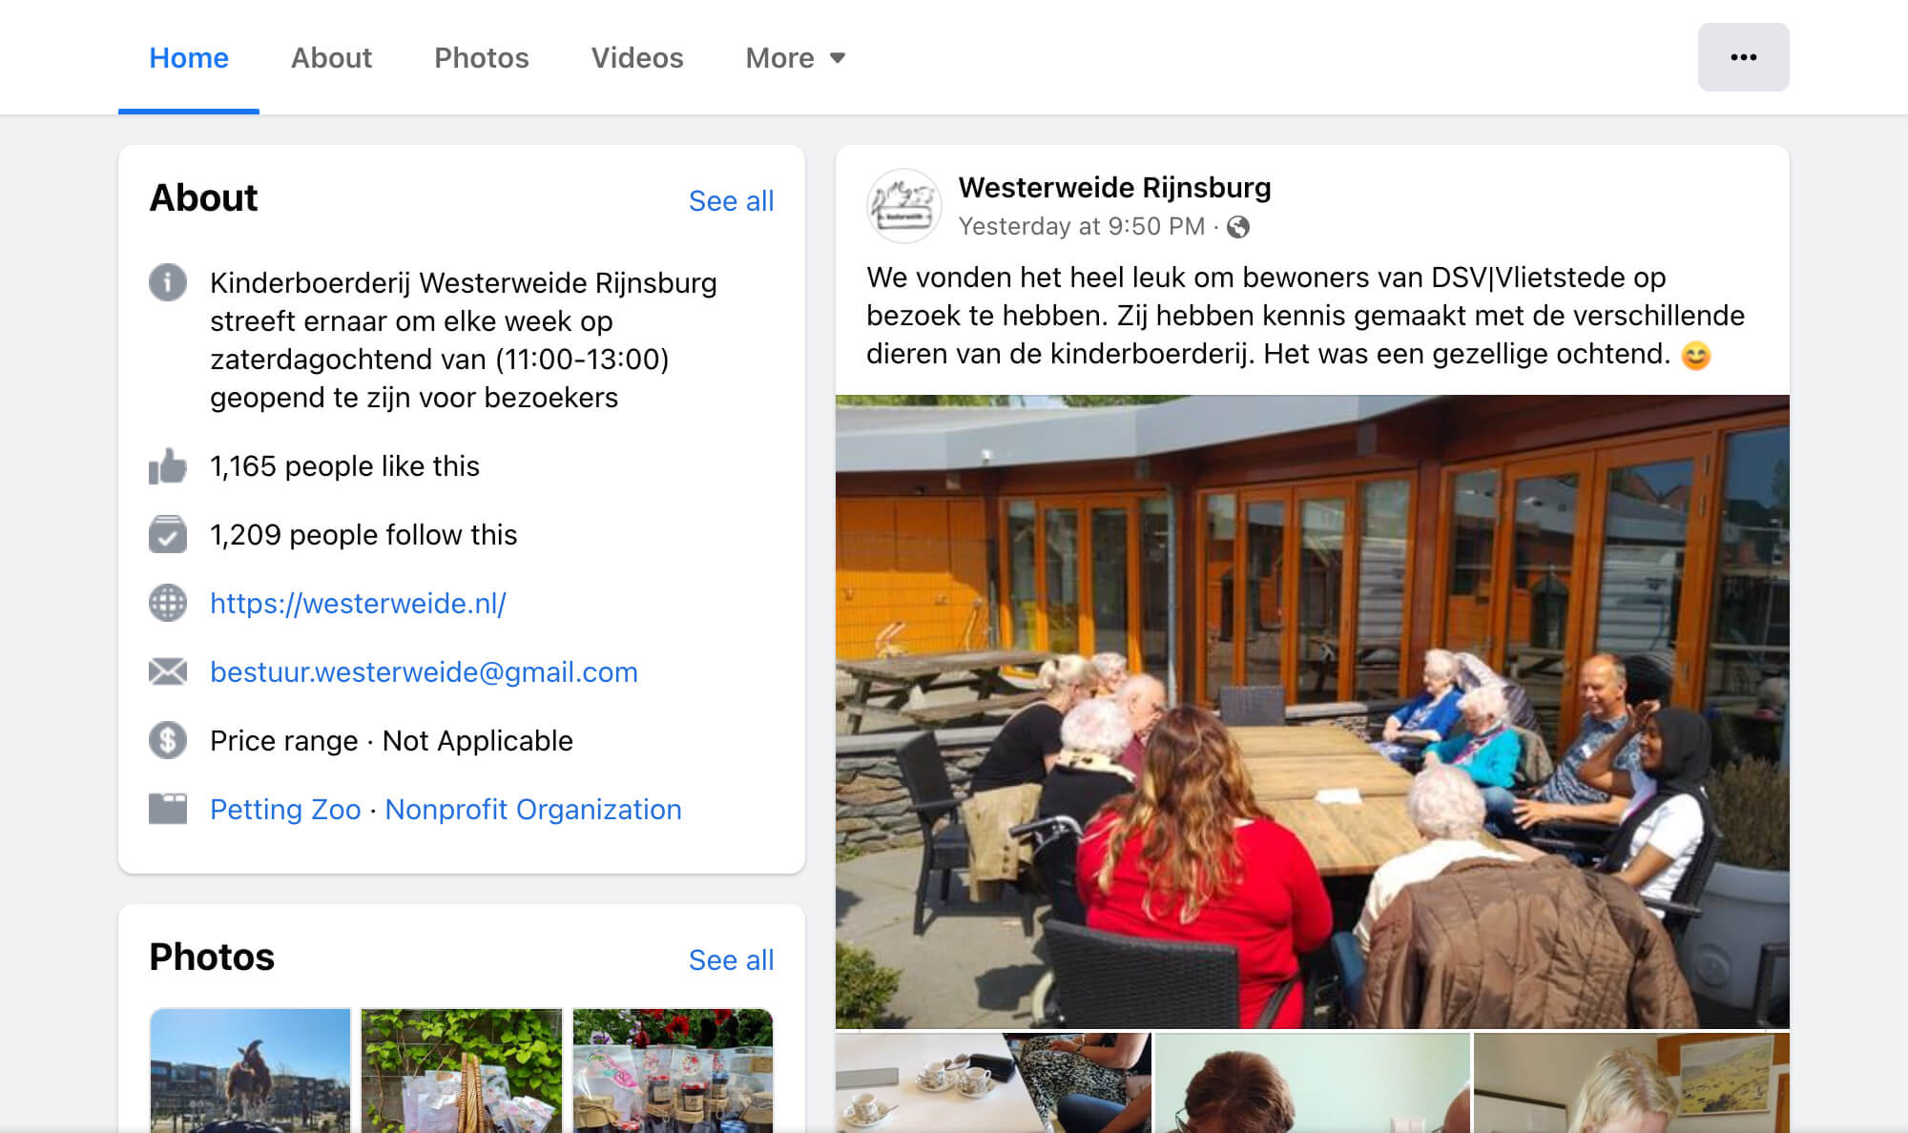Viewport: 1908px width, 1133px height.
Task: Click the globe website icon
Action: point(168,604)
